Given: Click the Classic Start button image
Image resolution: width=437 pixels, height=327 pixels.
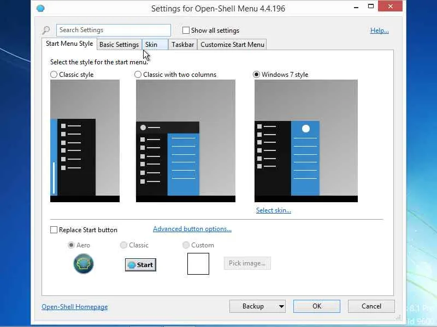Looking at the screenshot, I should click(x=140, y=265).
